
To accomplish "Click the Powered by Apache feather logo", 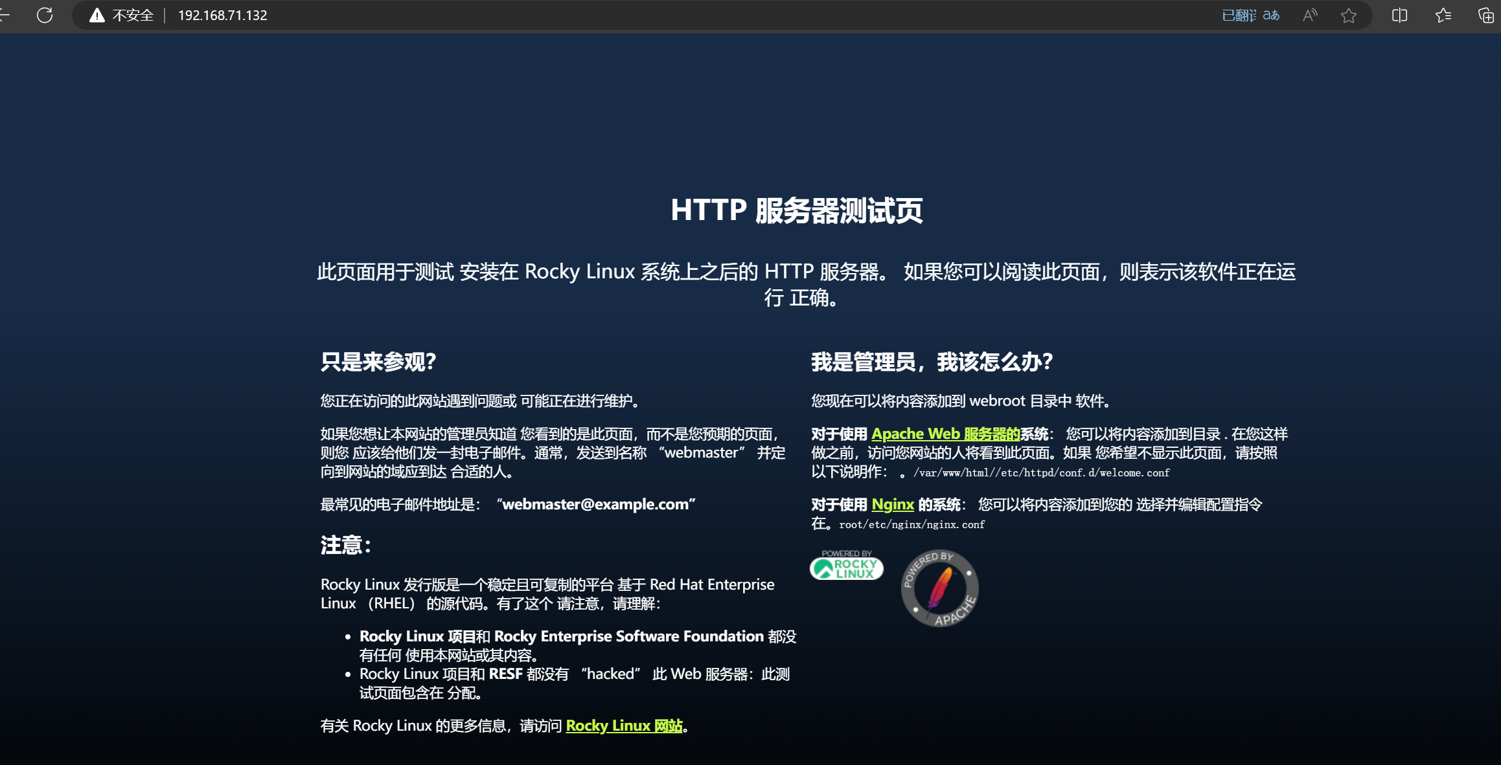I will coord(939,588).
